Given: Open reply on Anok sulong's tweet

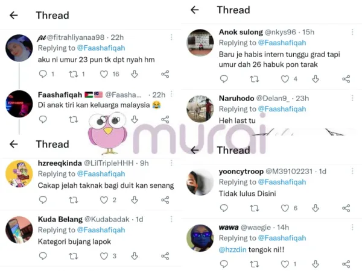Looking at the screenshot, I should click(x=224, y=79).
